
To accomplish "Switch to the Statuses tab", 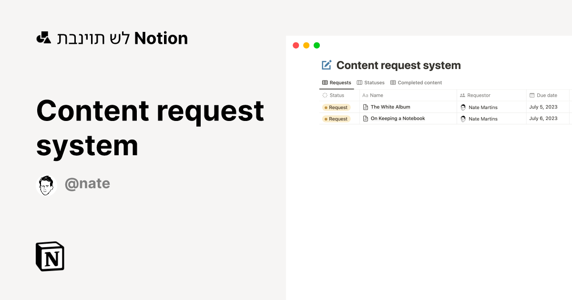I will [374, 82].
